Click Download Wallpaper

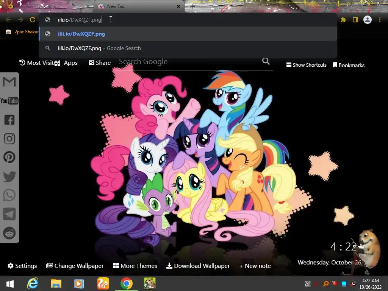click(x=198, y=266)
